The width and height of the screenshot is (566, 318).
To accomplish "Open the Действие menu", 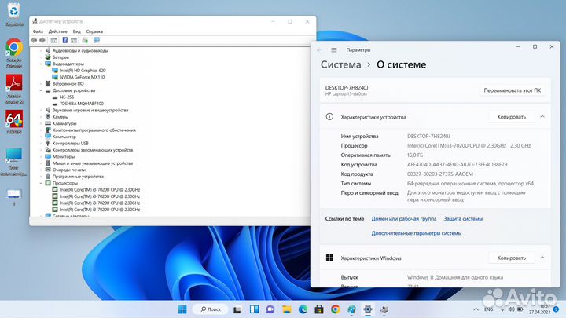I will coord(57,31).
